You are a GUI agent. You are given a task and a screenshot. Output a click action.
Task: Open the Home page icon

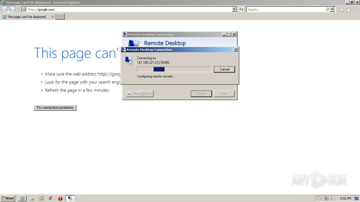(x=341, y=10)
